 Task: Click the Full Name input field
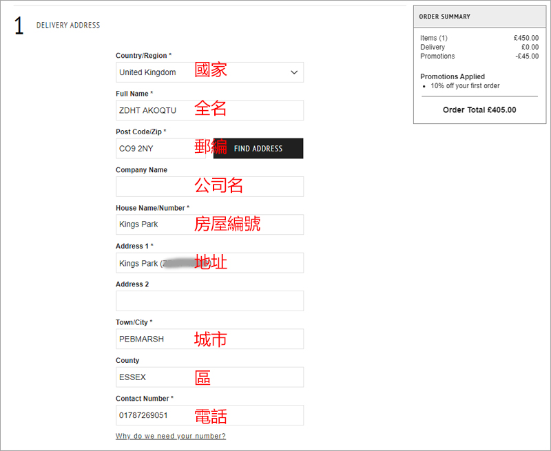click(x=209, y=110)
